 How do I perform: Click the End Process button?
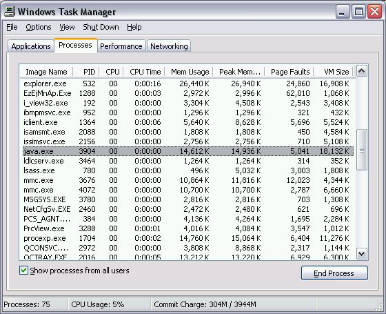334,273
